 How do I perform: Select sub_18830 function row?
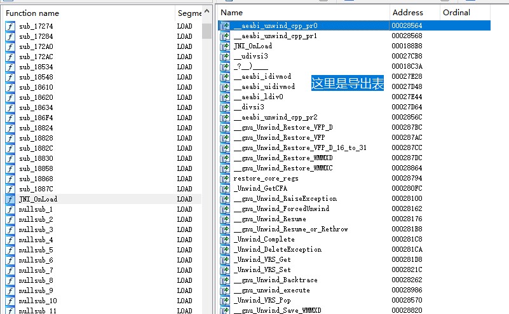point(103,158)
